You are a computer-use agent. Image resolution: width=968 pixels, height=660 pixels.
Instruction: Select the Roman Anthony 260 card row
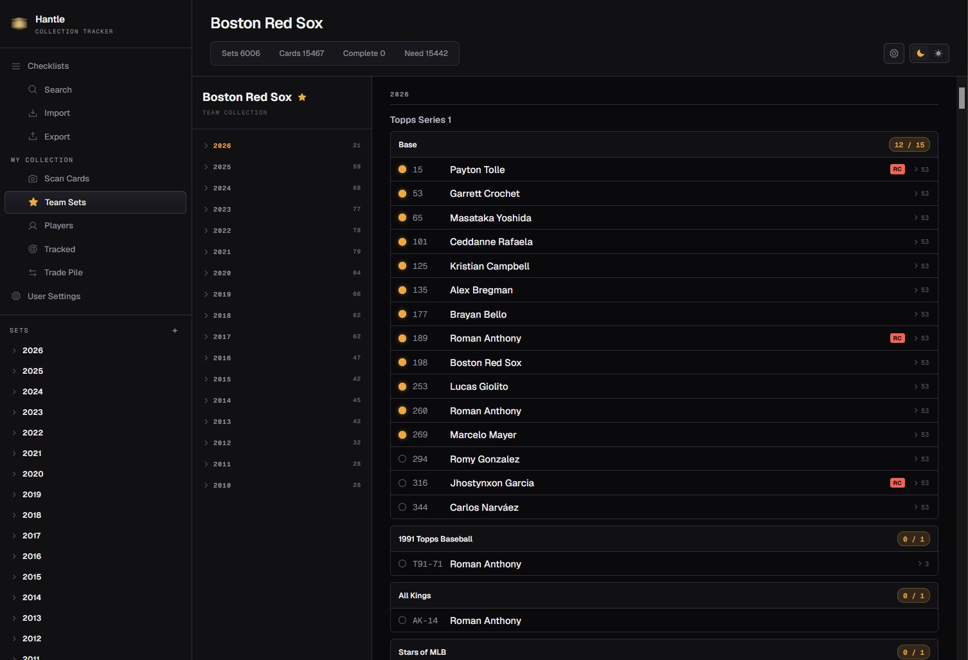[664, 410]
